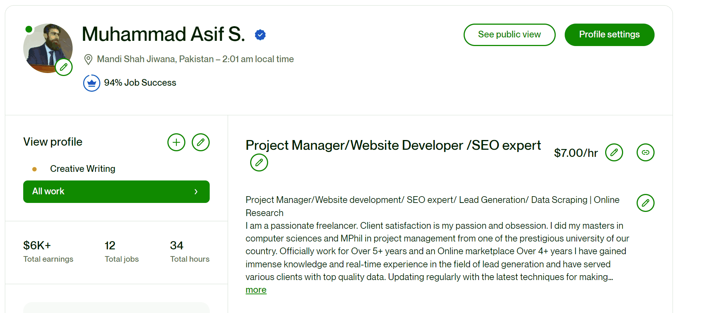Add a specialized profile plus icon
Viewport: 713px width, 313px height.
pos(176,142)
